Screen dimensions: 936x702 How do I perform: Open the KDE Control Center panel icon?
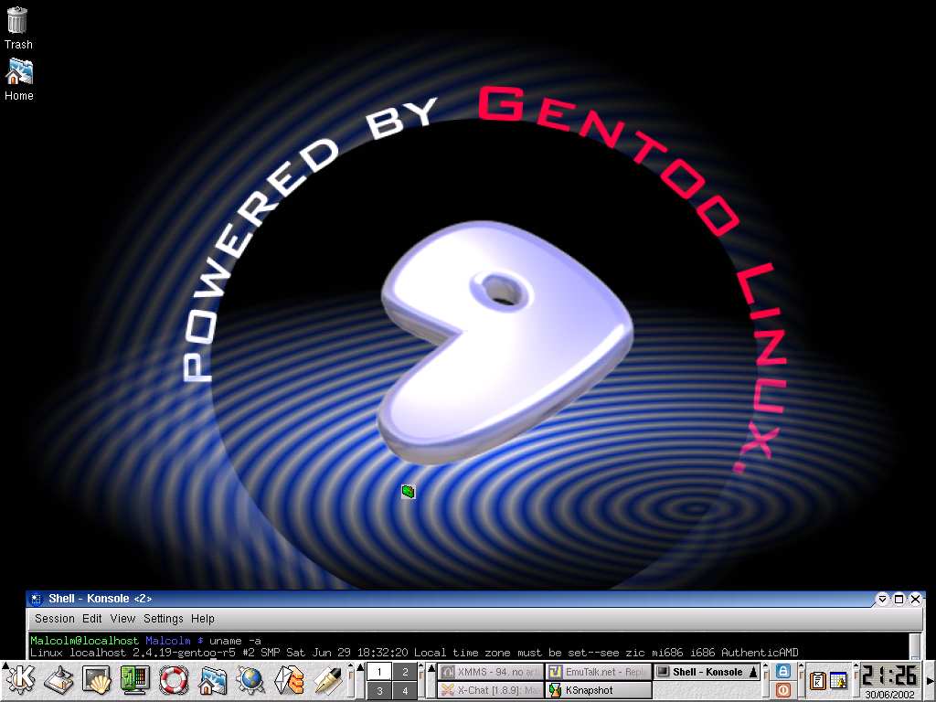[135, 679]
